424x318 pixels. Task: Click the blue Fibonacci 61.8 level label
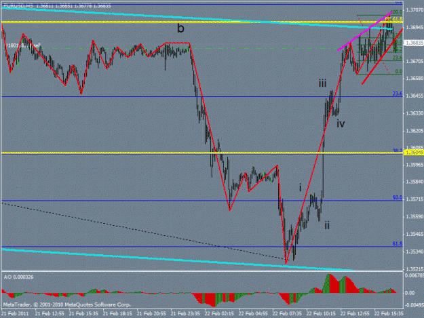tap(398, 243)
